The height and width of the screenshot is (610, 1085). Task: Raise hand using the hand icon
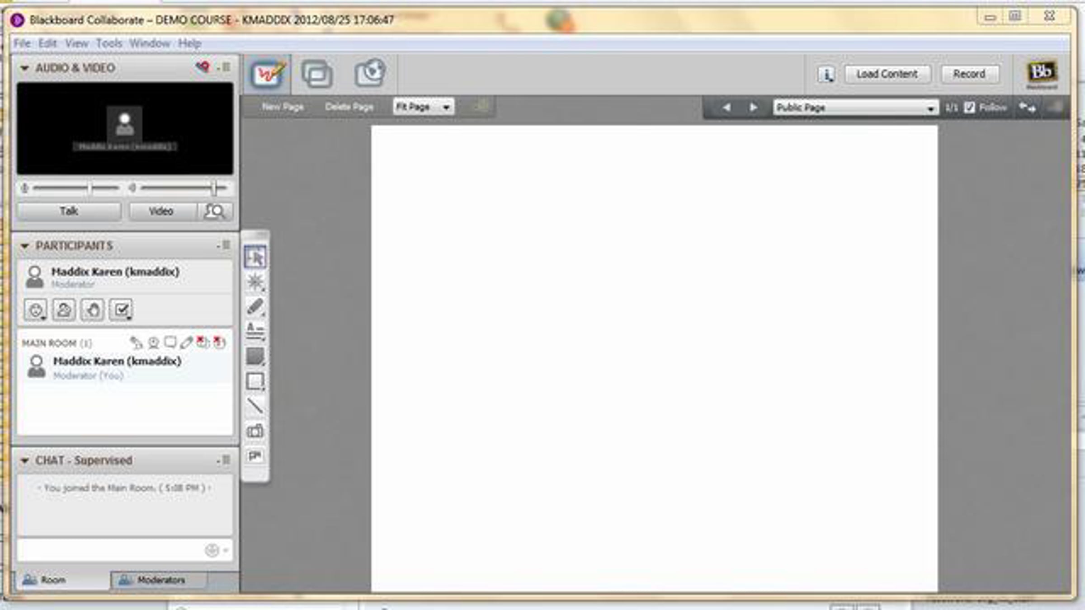coord(92,310)
